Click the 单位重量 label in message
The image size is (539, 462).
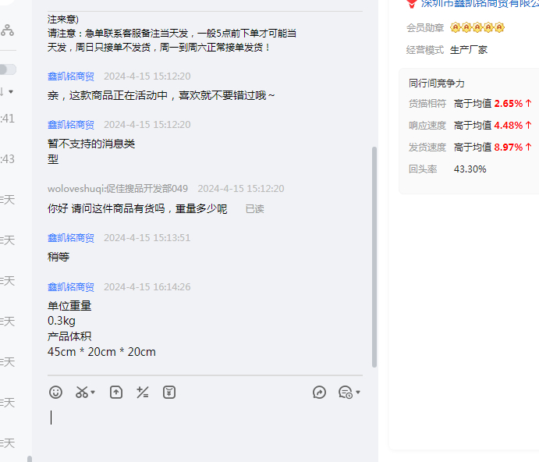point(69,306)
